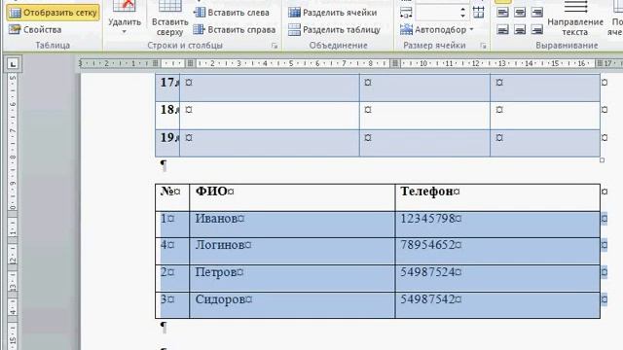Click Направление текста button
The width and height of the screenshot is (623, 350).
click(575, 18)
